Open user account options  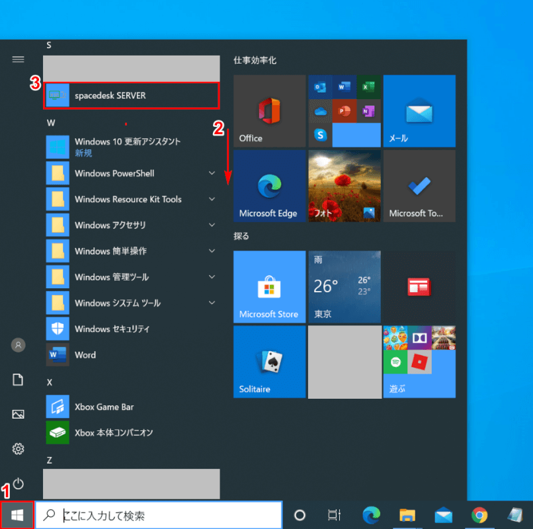click(18, 345)
